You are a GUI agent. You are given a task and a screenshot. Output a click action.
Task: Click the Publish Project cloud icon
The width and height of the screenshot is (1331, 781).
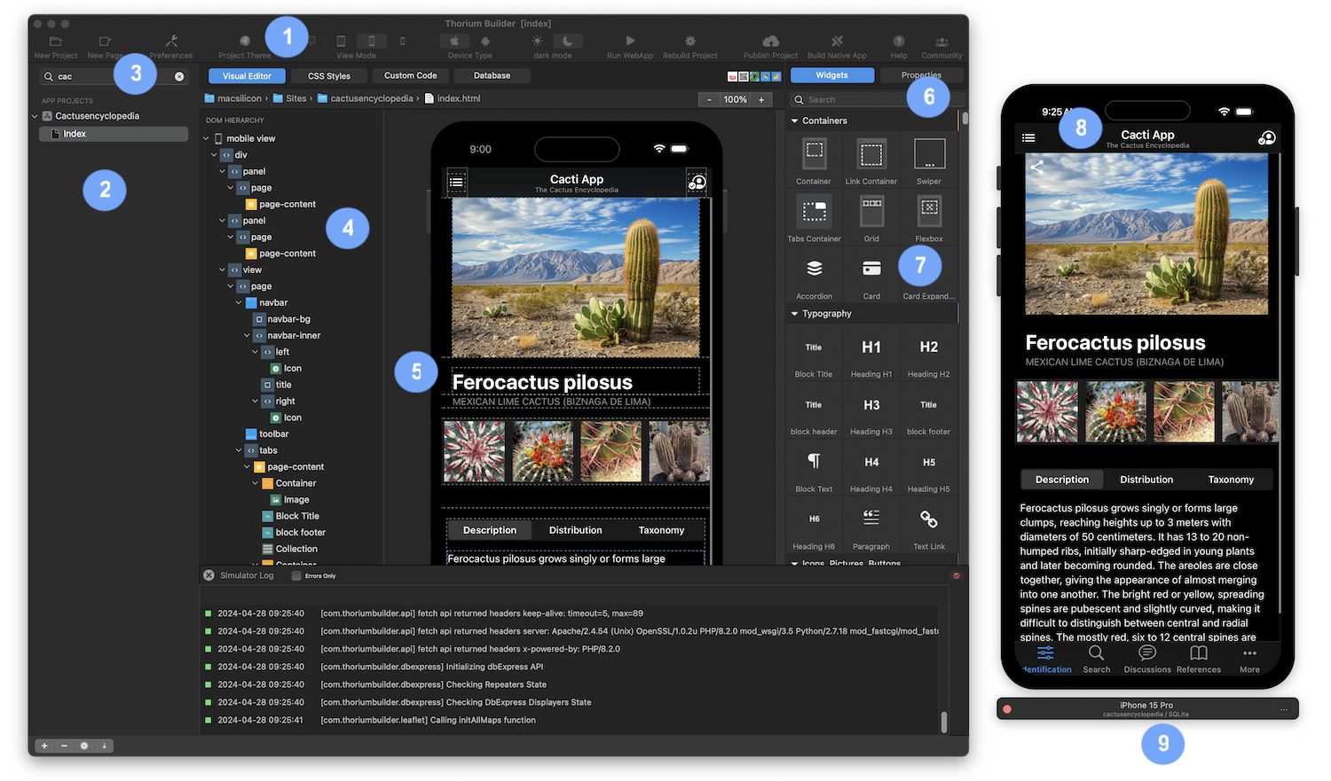click(x=770, y=41)
